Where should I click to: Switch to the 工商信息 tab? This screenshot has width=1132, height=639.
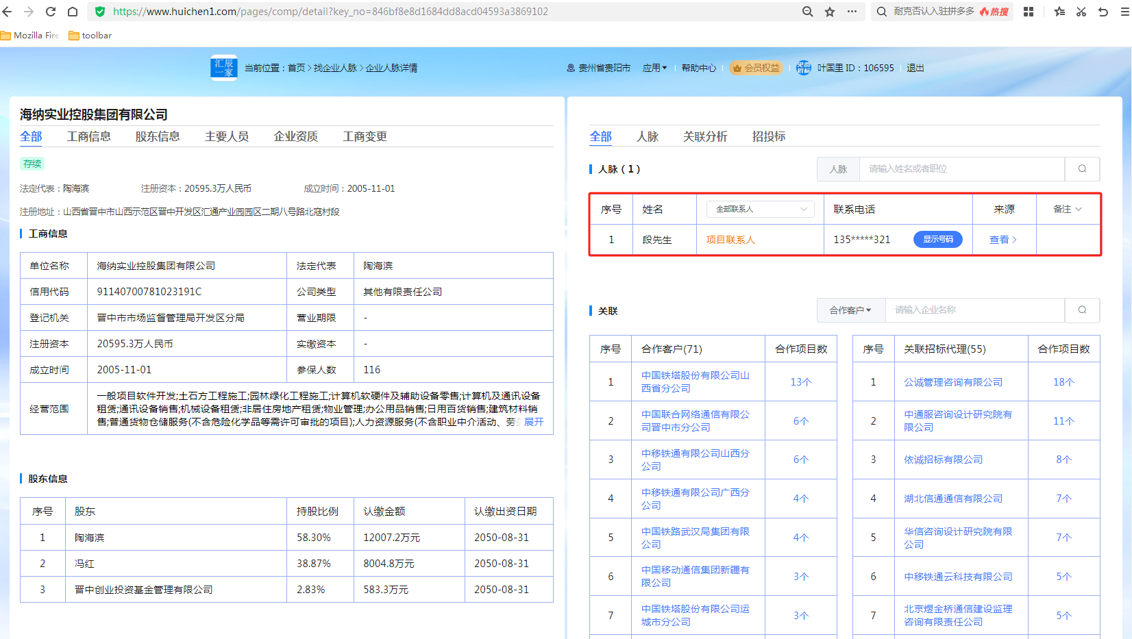pyautogui.click(x=89, y=136)
